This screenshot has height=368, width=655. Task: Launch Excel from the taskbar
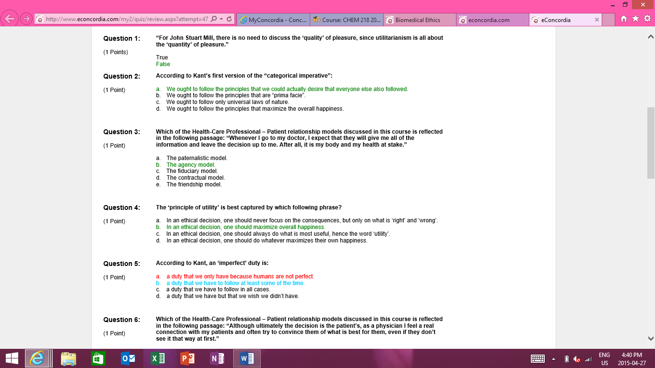pos(158,358)
